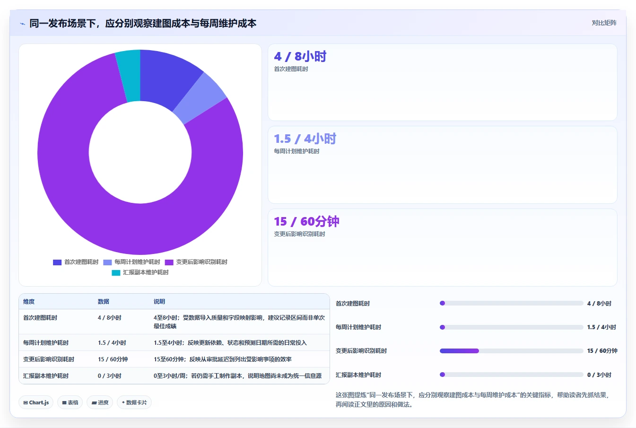636x428 pixels.
Task: Click the 首次建图耗时 progress bar
Action: (512, 303)
